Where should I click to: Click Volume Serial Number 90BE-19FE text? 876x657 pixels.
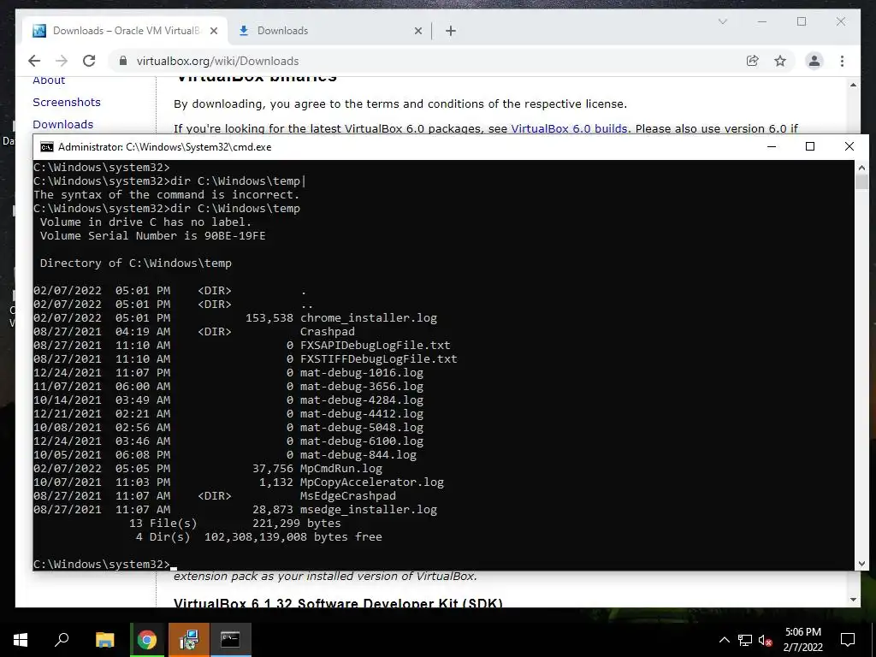tap(152, 236)
